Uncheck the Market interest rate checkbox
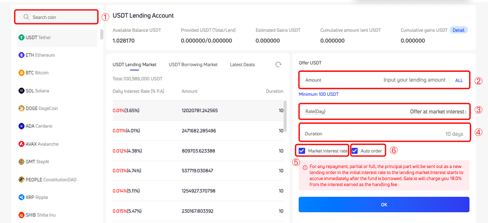 302,151
